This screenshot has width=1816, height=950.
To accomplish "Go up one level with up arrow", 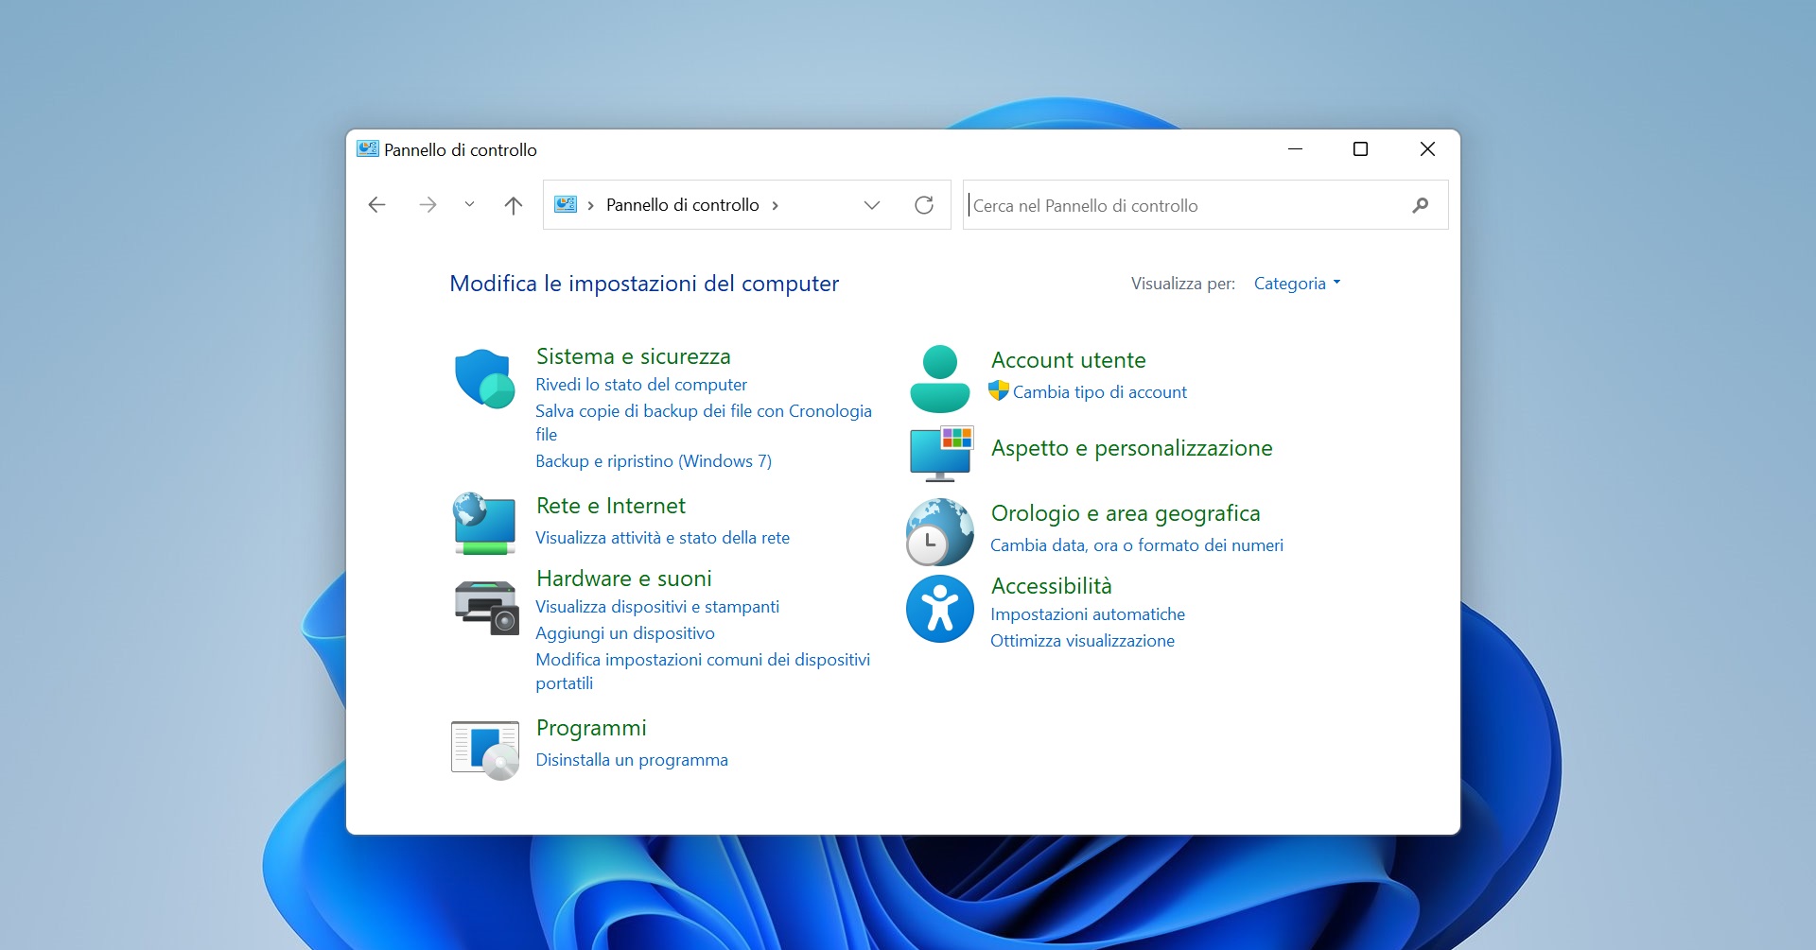I will (514, 205).
